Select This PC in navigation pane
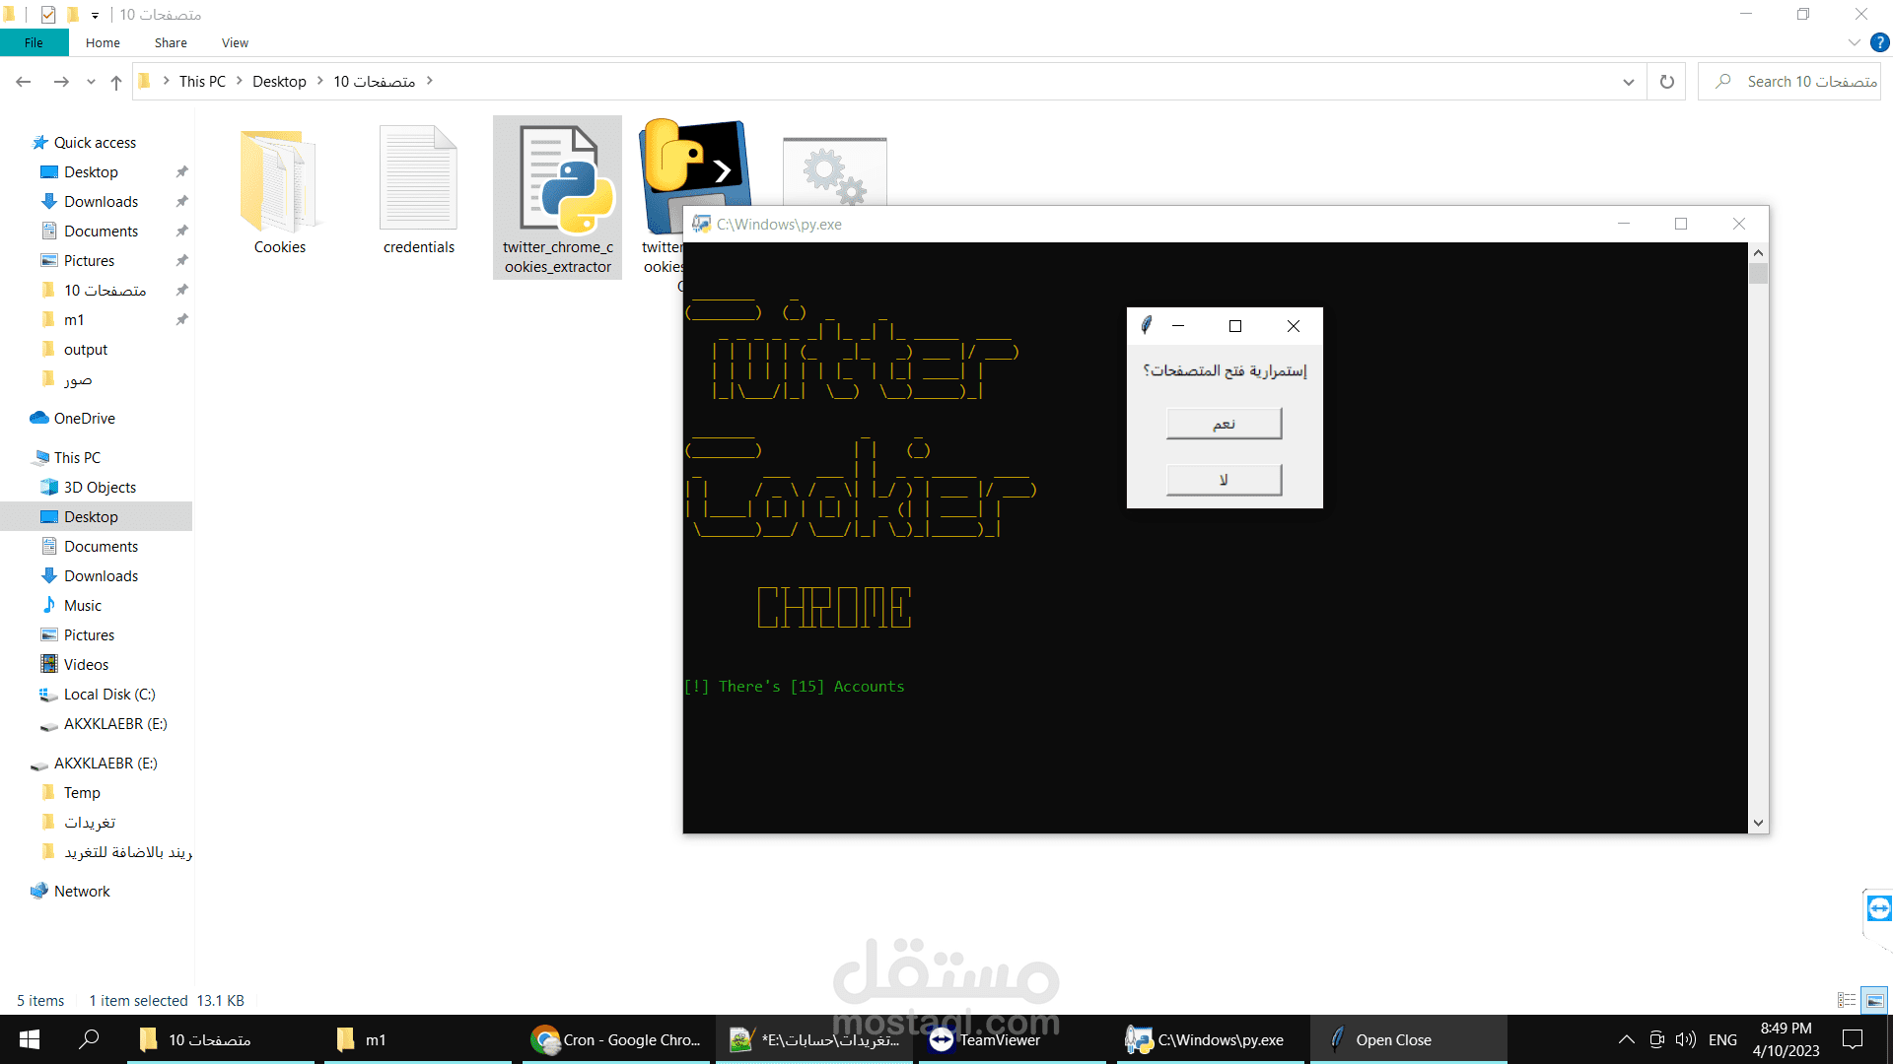 coord(77,458)
